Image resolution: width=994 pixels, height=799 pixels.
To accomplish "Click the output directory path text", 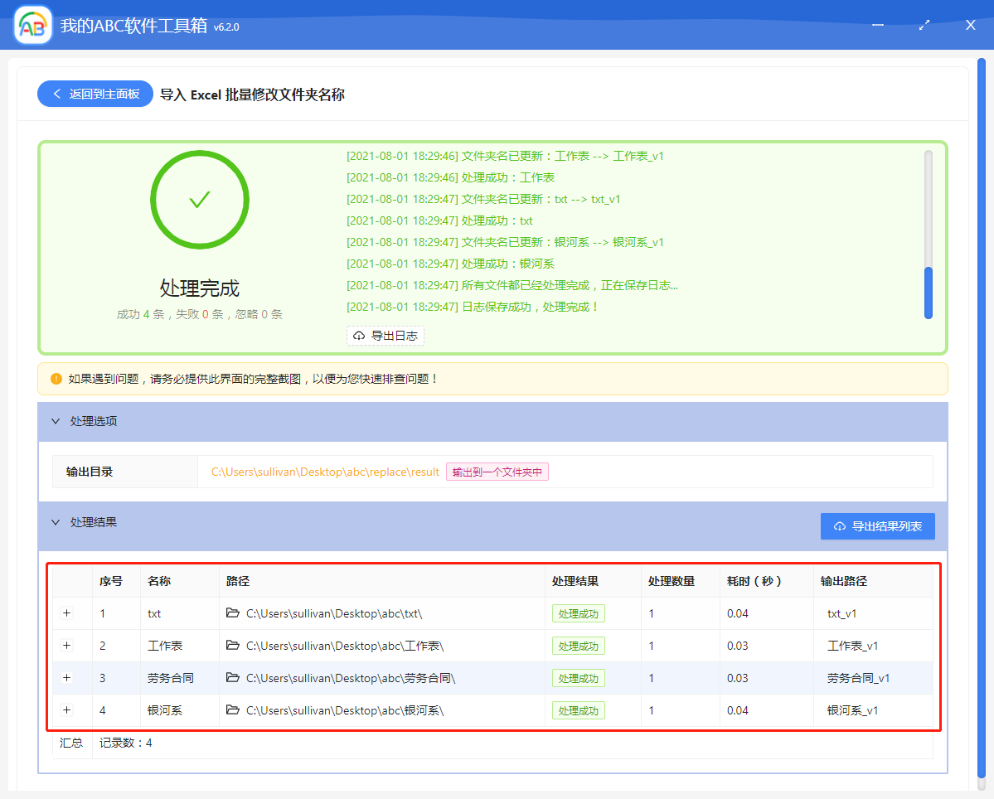I will tap(323, 471).
